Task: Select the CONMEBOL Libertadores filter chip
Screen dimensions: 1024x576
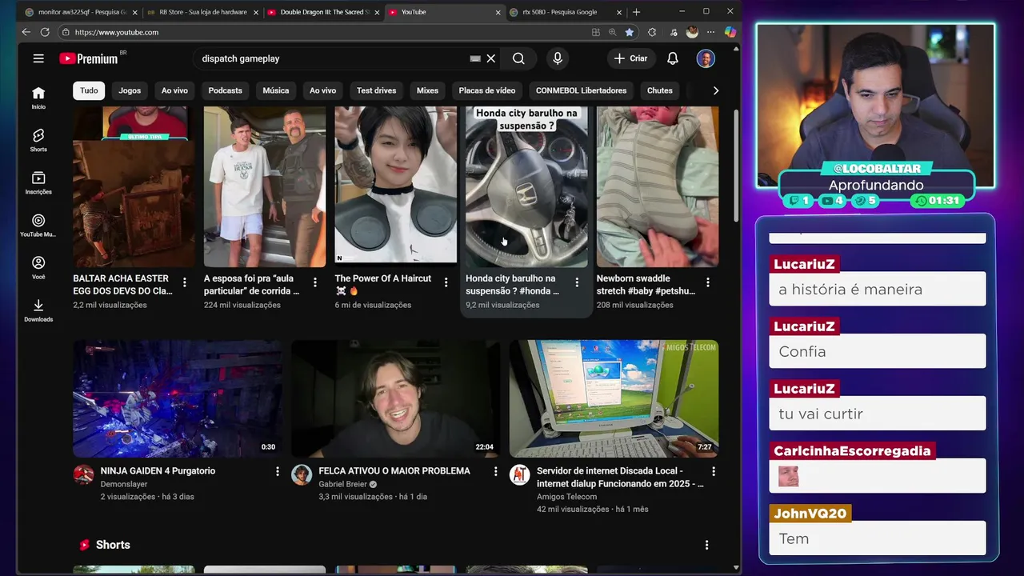Action: coord(581,90)
